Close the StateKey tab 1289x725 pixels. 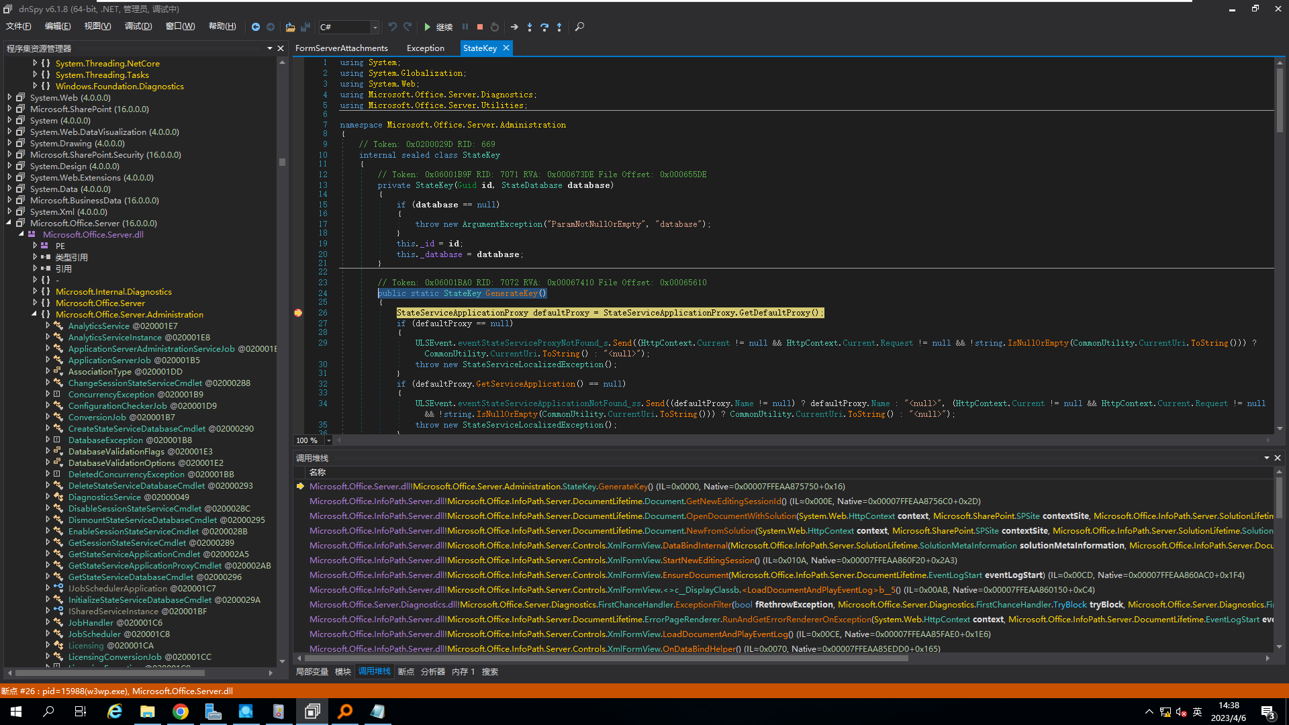tap(506, 48)
